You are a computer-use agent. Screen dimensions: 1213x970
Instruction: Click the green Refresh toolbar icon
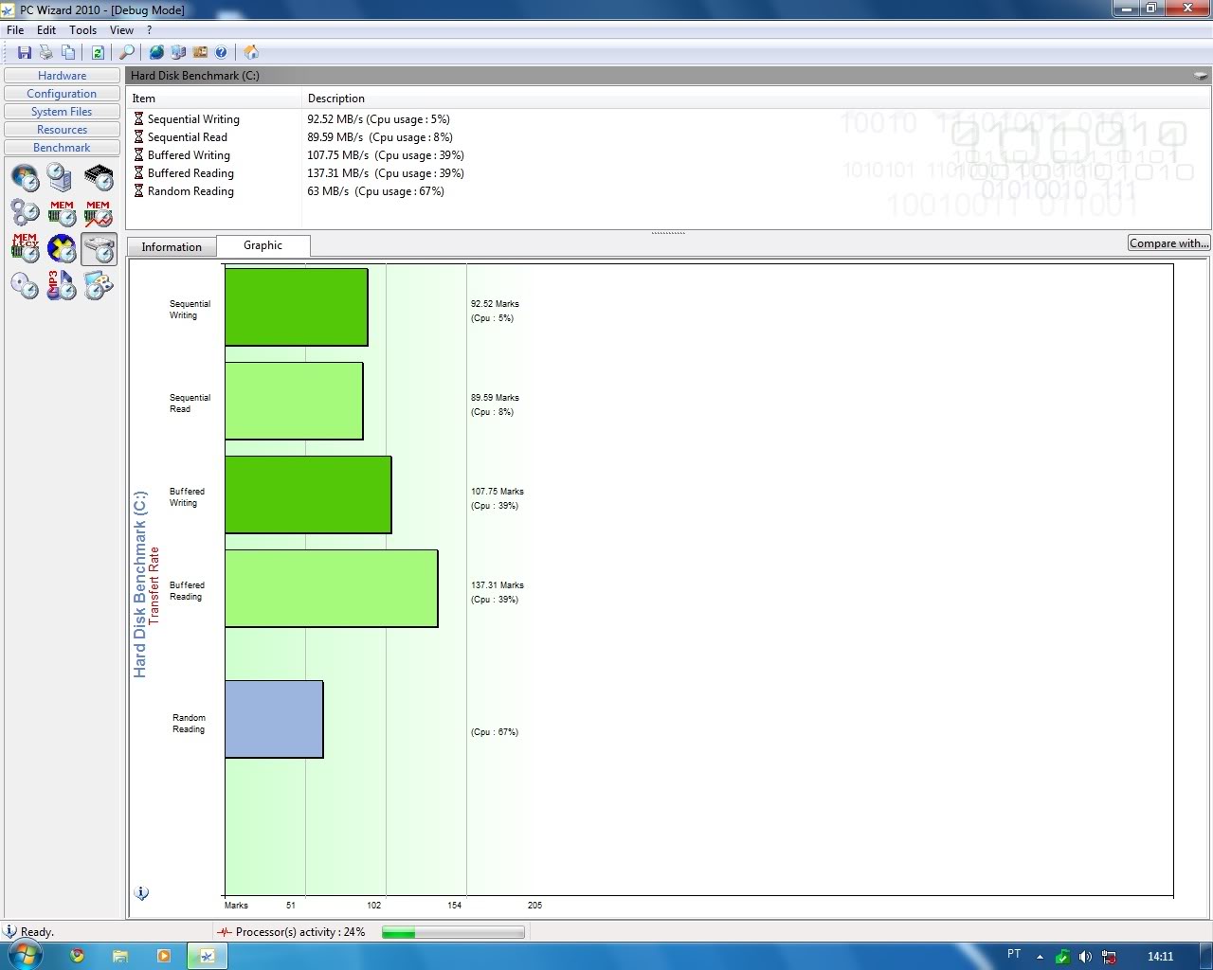click(98, 52)
